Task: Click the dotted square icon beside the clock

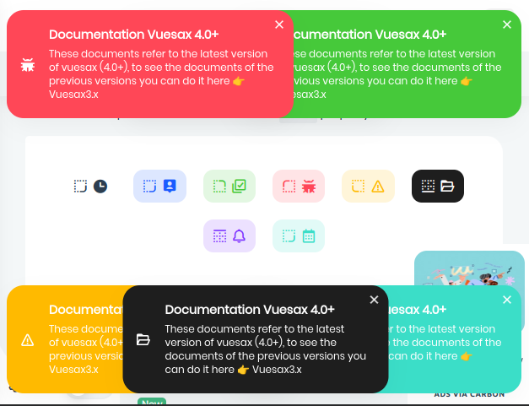Action: click(80, 186)
